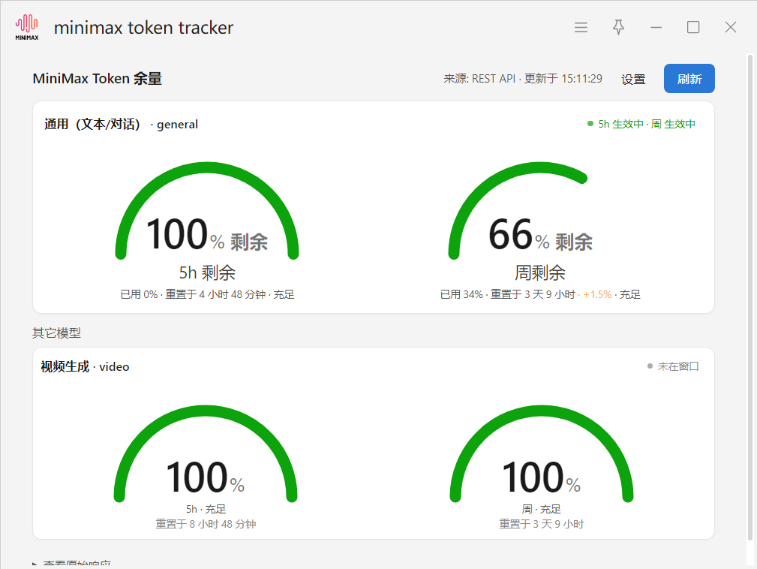Click the 'MiniMax Token 余量' heading
This screenshot has width=757, height=569.
[x=97, y=78]
